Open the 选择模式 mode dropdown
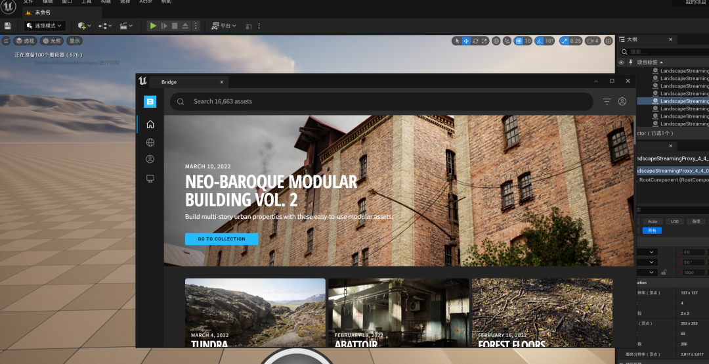 pos(45,26)
